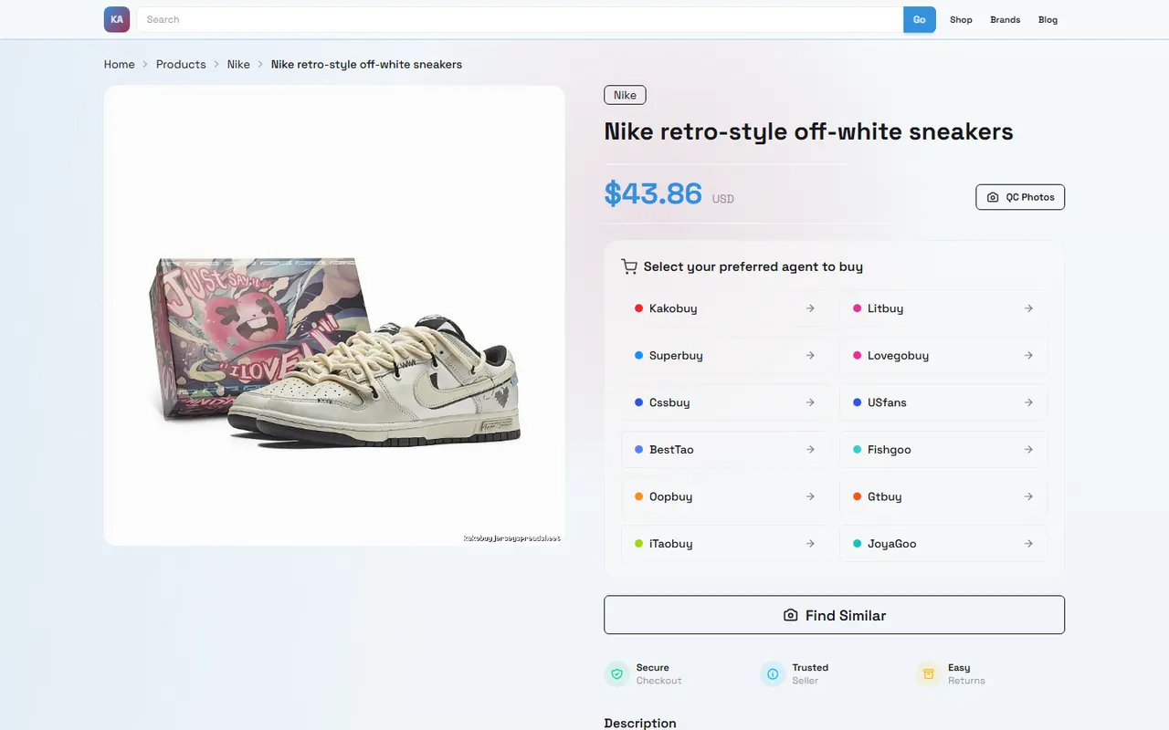Open the Brands menu item
Image resolution: width=1169 pixels, height=730 pixels.
[x=1006, y=19]
